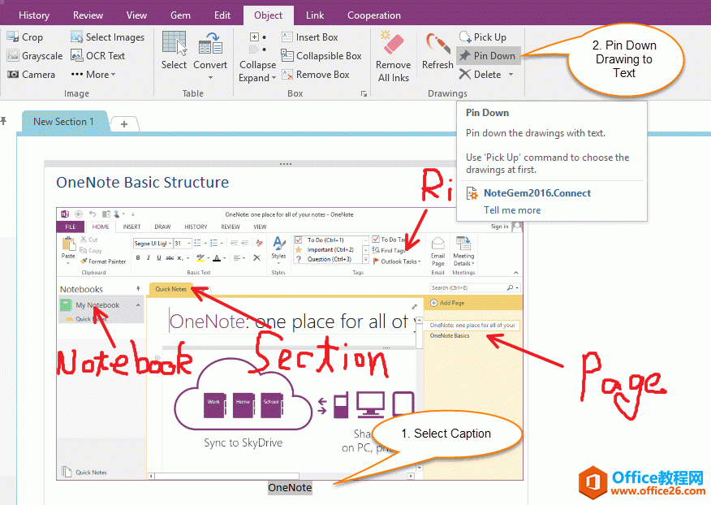Click the OneNote Basic Structure page title
This screenshot has width=711, height=505.
pos(142,183)
